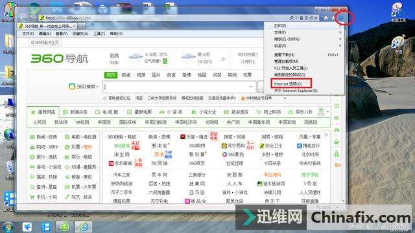Click the blue bird taskbar icon

(x=27, y=227)
